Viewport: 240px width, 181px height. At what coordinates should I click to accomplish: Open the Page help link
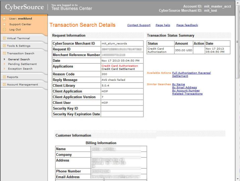coord(163,25)
